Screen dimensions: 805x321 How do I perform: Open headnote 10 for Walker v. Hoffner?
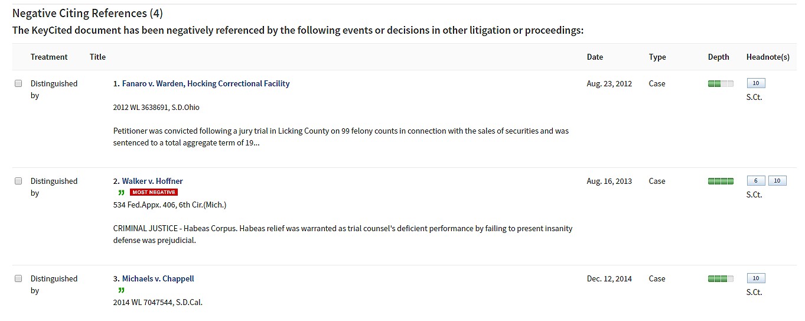coord(777,181)
